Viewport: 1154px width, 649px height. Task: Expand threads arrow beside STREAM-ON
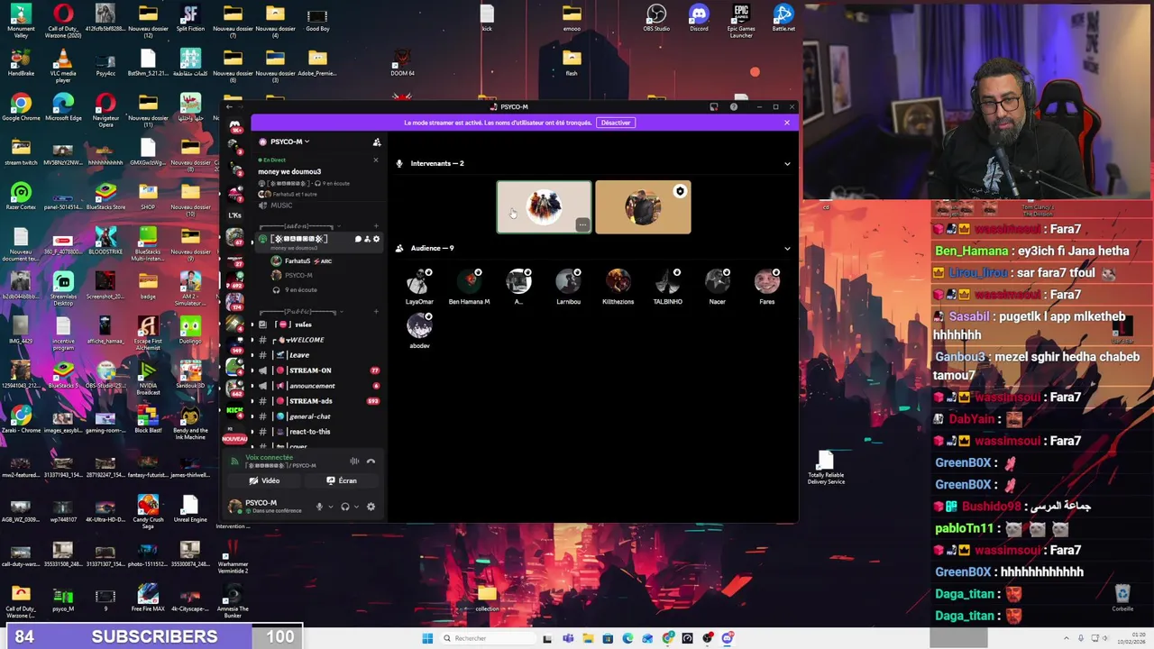click(252, 370)
